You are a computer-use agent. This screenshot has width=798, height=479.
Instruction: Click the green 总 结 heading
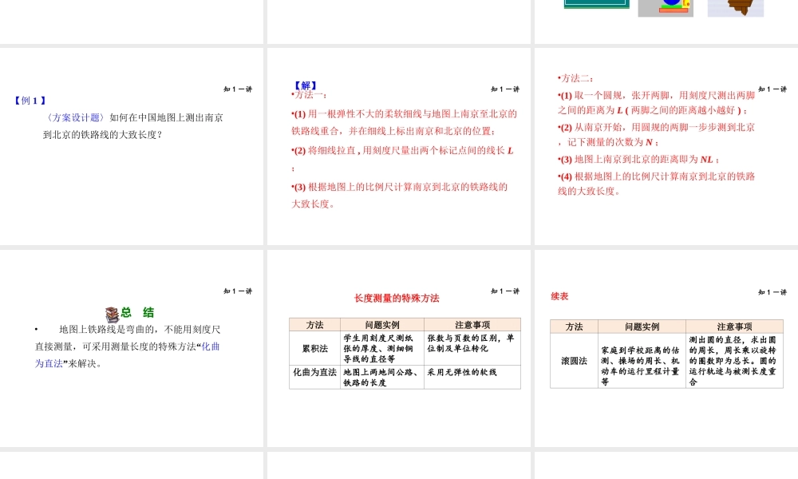pyautogui.click(x=137, y=312)
